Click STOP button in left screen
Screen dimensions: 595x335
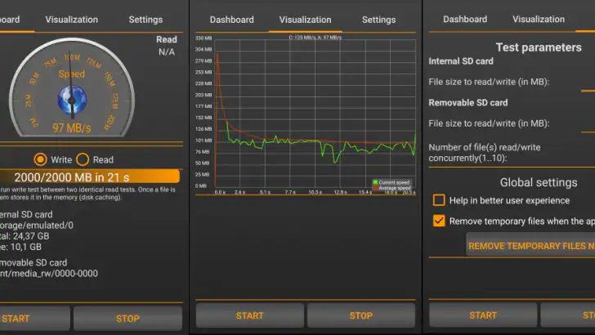(x=127, y=319)
